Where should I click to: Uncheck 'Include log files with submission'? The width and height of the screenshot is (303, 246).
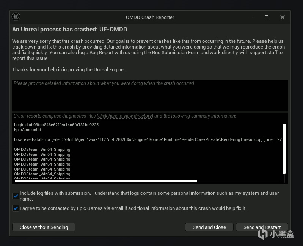click(16, 196)
